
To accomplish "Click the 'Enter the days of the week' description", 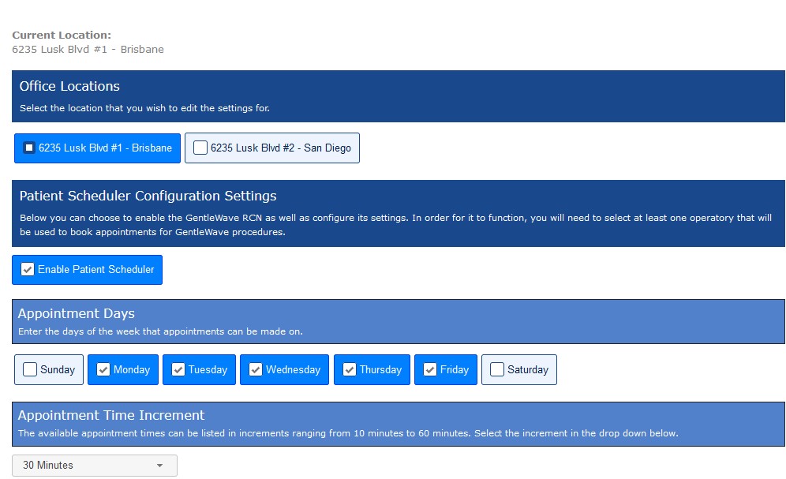I will point(159,331).
